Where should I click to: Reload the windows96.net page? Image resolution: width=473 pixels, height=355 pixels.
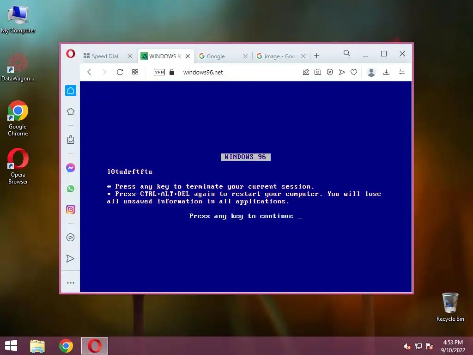click(x=120, y=72)
